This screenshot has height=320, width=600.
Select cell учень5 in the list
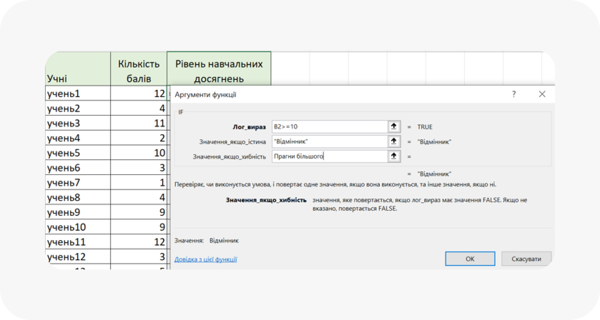click(78, 153)
